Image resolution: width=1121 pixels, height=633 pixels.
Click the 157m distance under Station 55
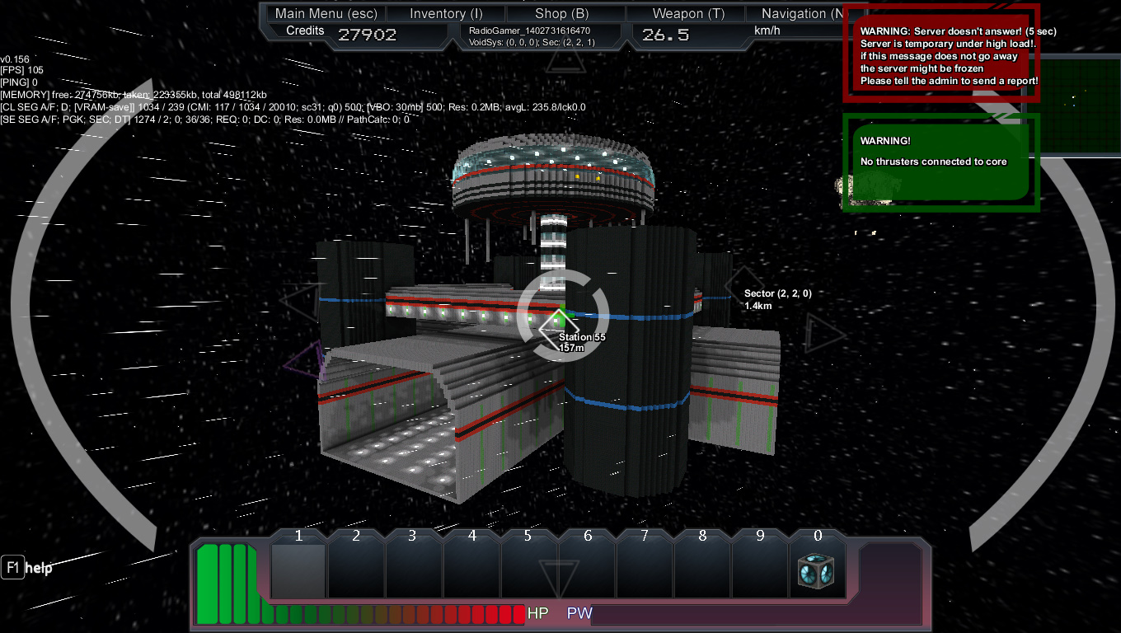[571, 348]
